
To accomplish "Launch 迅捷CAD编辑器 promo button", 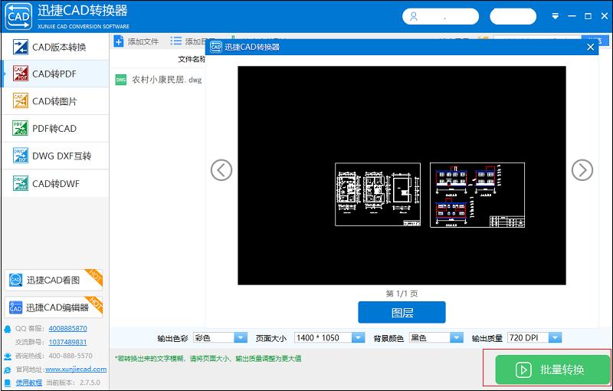I will point(54,307).
